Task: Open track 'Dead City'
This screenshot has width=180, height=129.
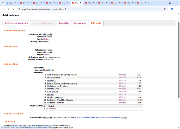Action: point(51,80)
